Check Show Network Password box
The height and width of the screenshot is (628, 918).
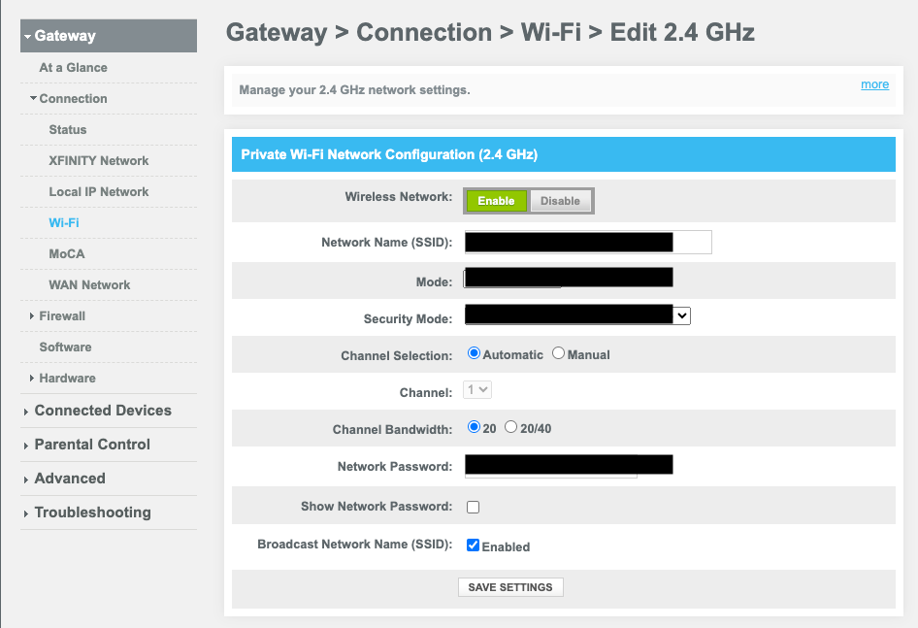[x=474, y=507]
